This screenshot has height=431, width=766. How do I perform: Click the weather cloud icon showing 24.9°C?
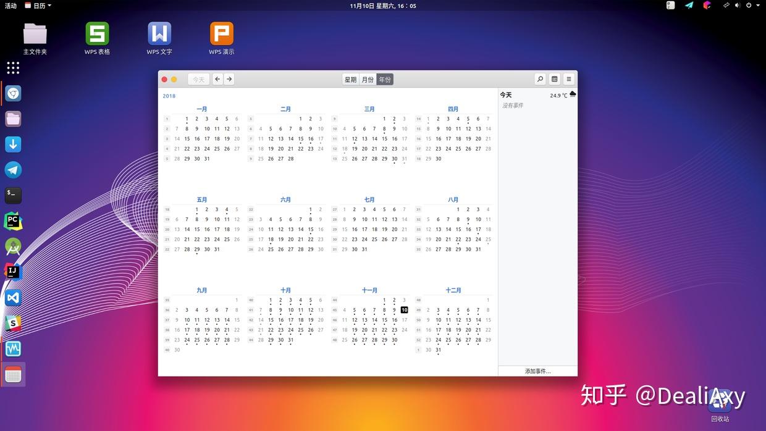571,94
